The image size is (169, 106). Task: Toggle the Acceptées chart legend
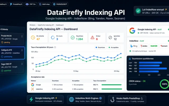pos(114,47)
